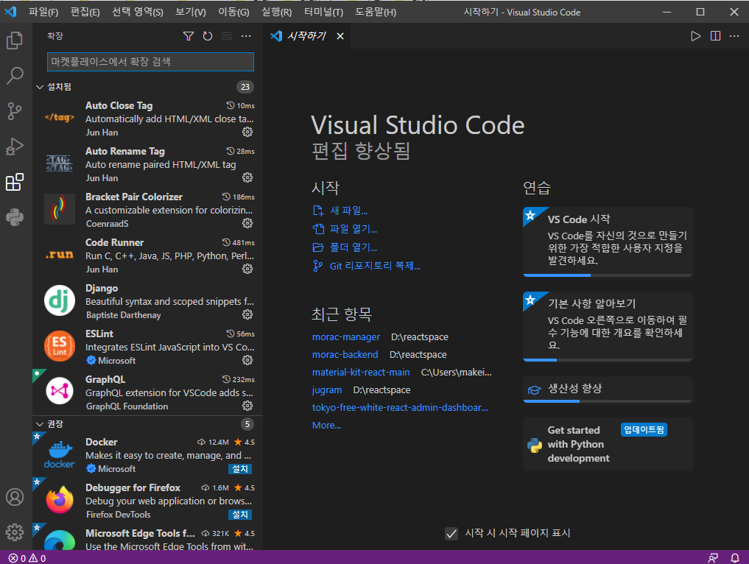Open the boost productivity walkthrough card
Viewport: 749px width, 564px height.
pyautogui.click(x=608, y=389)
